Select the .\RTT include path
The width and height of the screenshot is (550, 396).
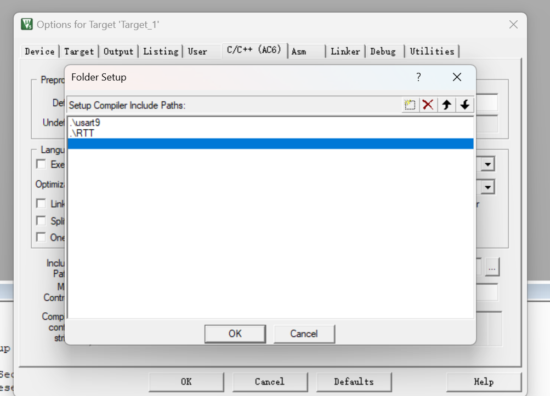270,133
